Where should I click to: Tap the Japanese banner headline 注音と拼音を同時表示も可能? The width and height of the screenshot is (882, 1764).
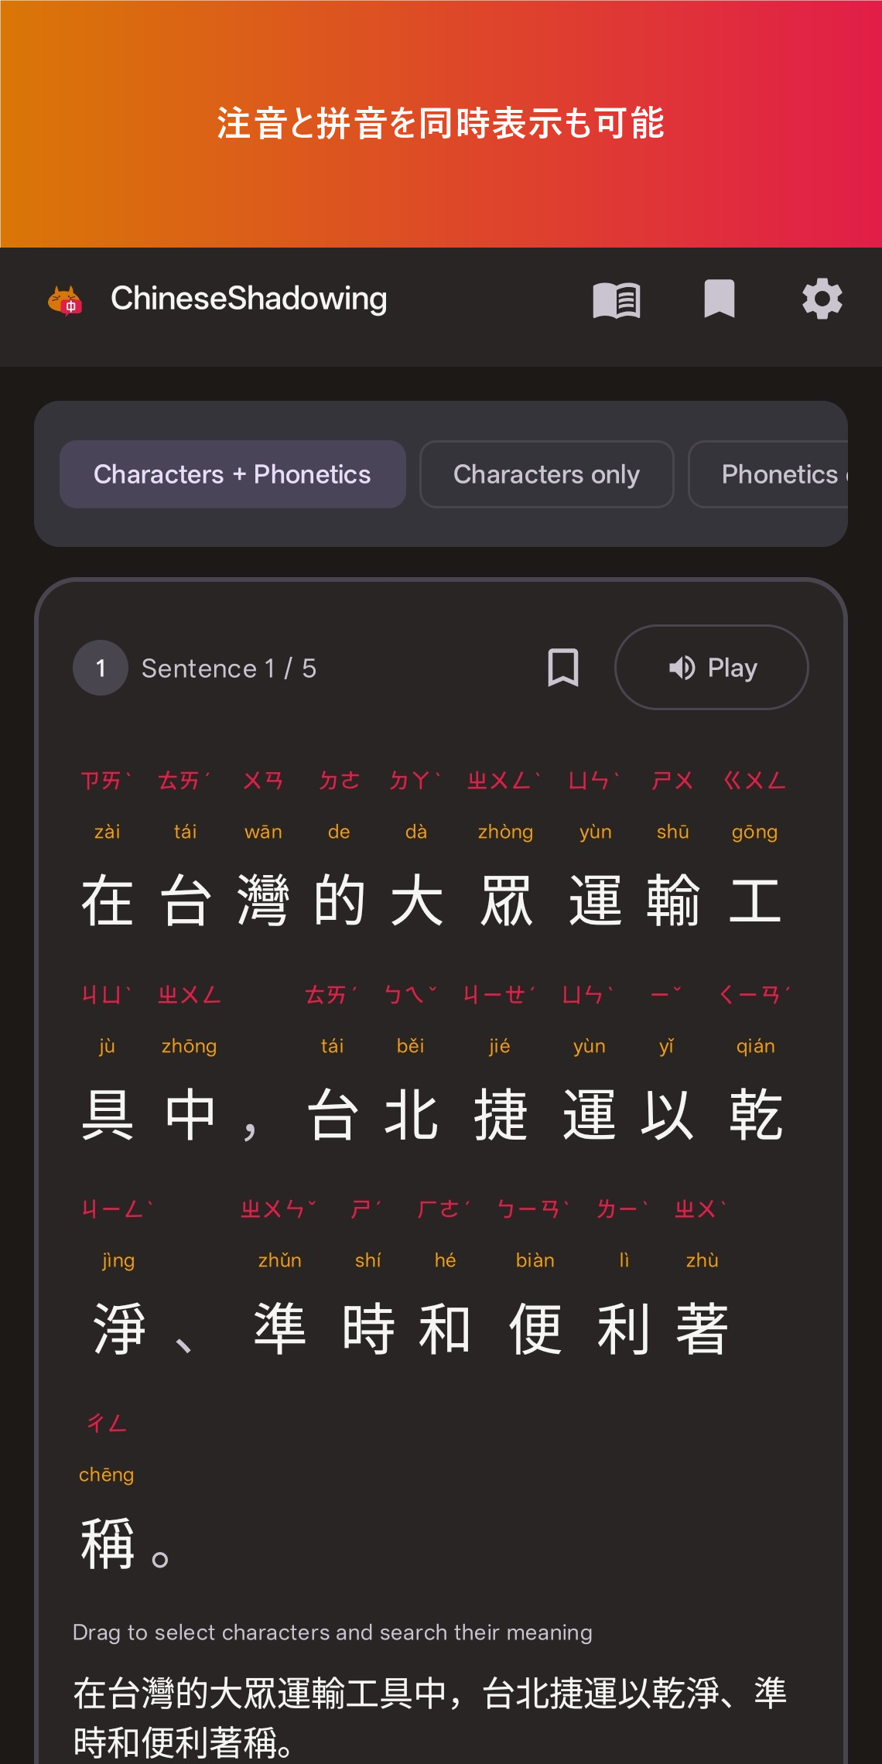coord(441,124)
